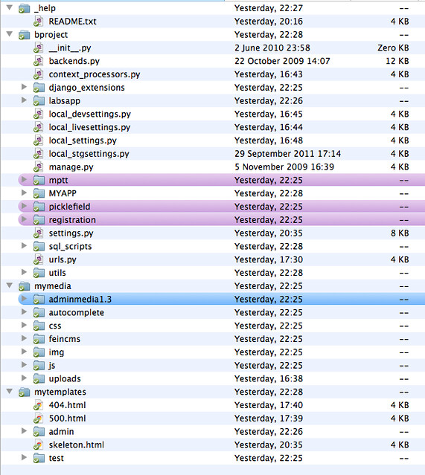Click the manage.py file icon
Image resolution: width=425 pixels, height=475 pixels.
(x=39, y=167)
